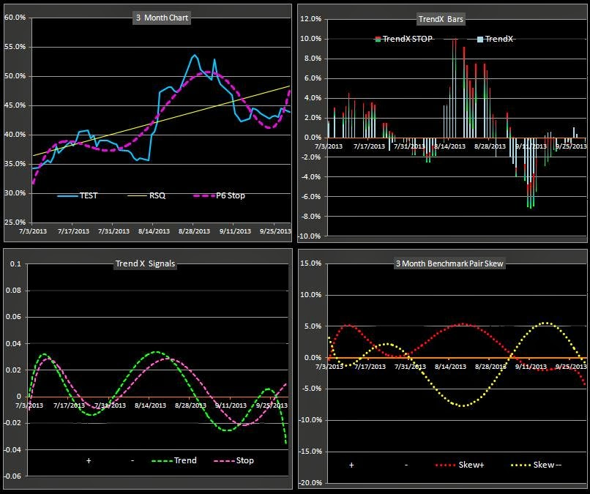Click the 9/11/2013 date in 3 Month Chart
This screenshot has height=494, width=590.
pos(235,231)
